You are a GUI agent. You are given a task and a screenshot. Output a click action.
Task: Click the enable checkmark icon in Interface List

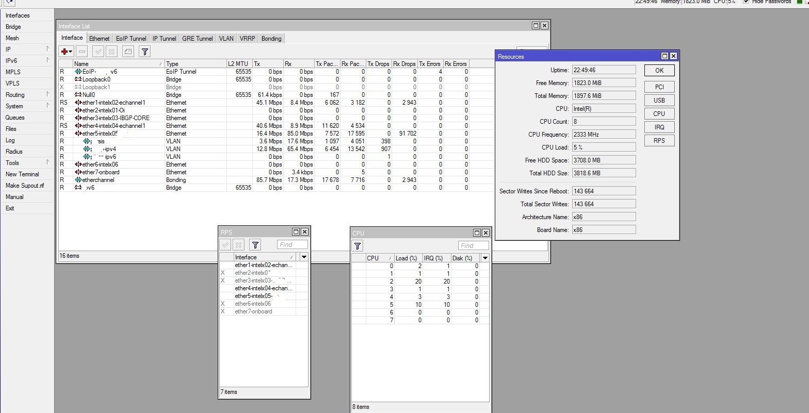pos(98,51)
